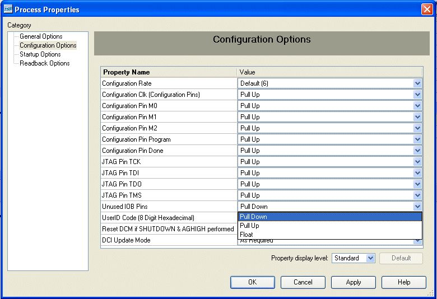Open Property display level dropdown

tap(370, 258)
